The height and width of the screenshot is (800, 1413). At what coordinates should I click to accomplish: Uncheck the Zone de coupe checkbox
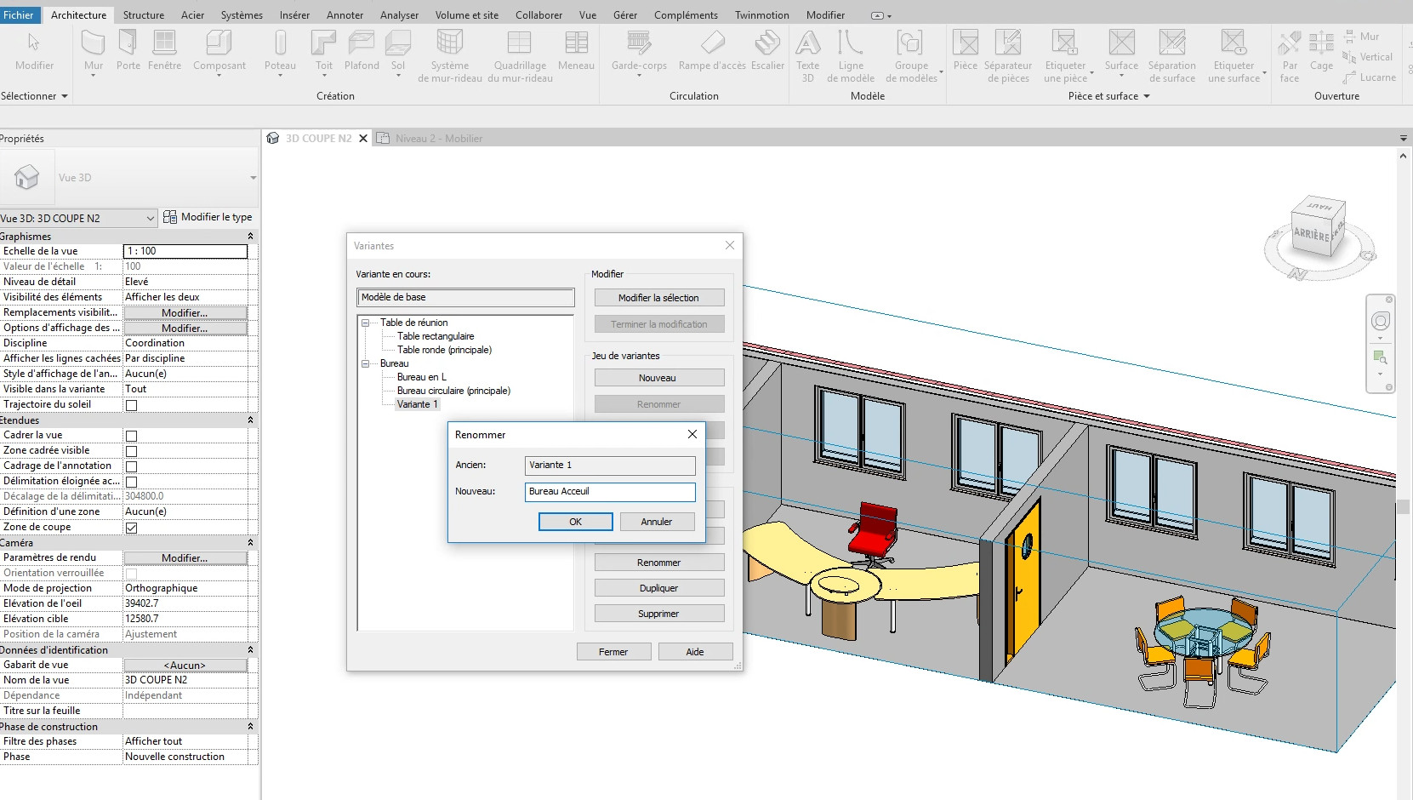tap(131, 528)
